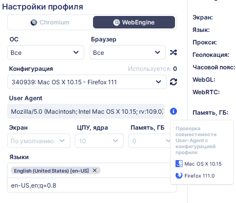The image size is (236, 203).
Task: Click the blue User Agent info icon
Action: pyautogui.click(x=173, y=111)
